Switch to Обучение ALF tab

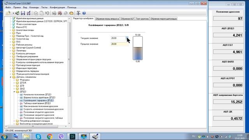click(127, 19)
